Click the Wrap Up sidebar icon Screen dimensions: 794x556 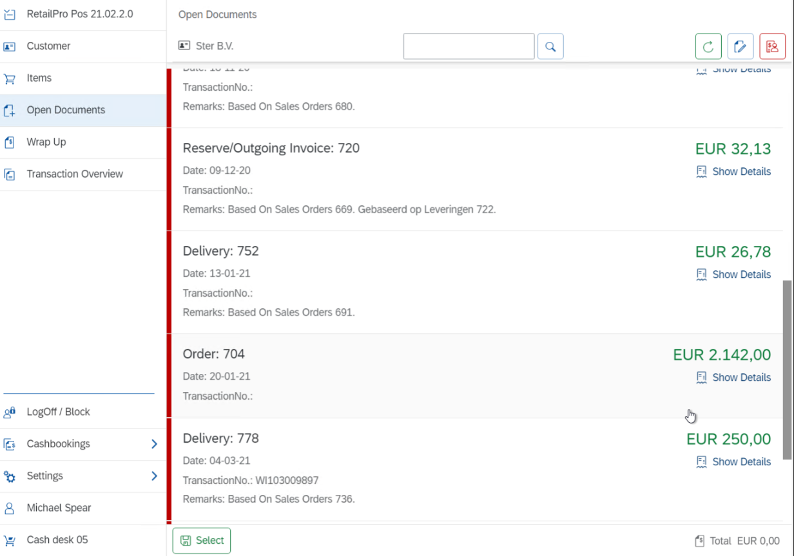click(x=10, y=142)
